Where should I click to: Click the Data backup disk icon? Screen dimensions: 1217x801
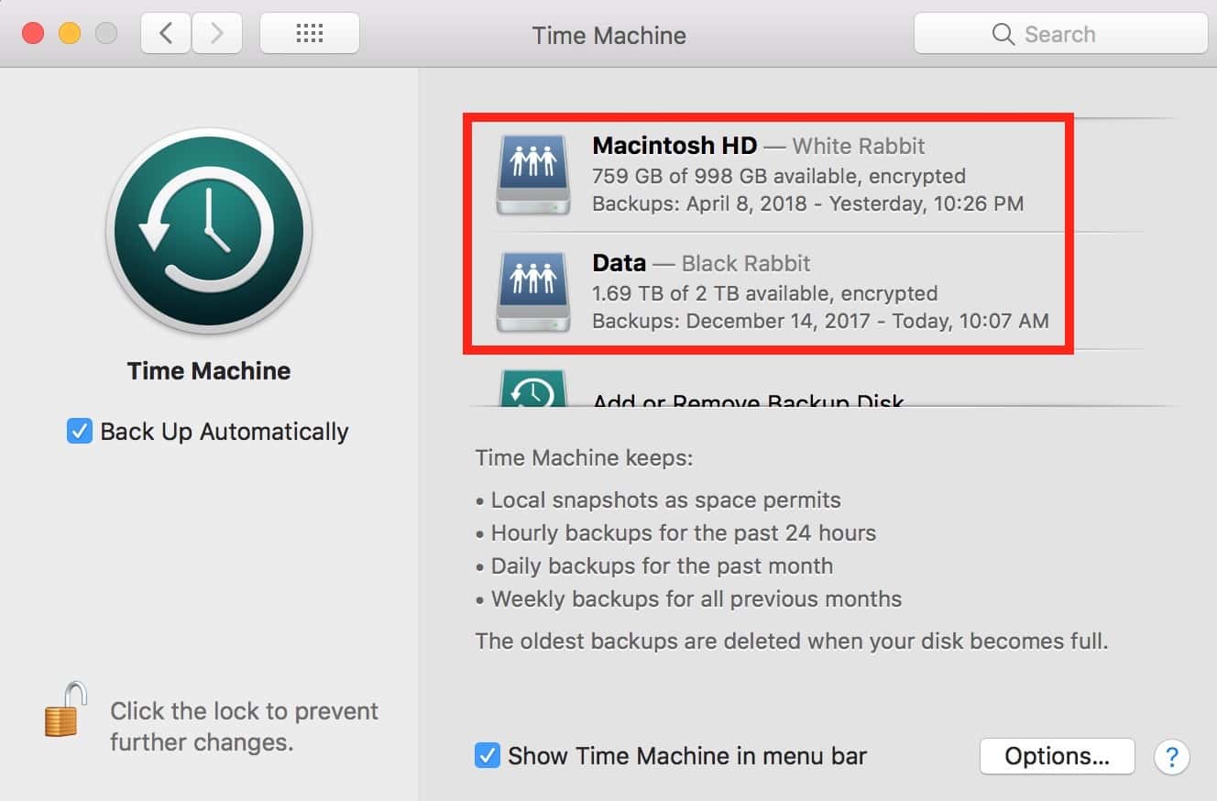[x=532, y=291]
